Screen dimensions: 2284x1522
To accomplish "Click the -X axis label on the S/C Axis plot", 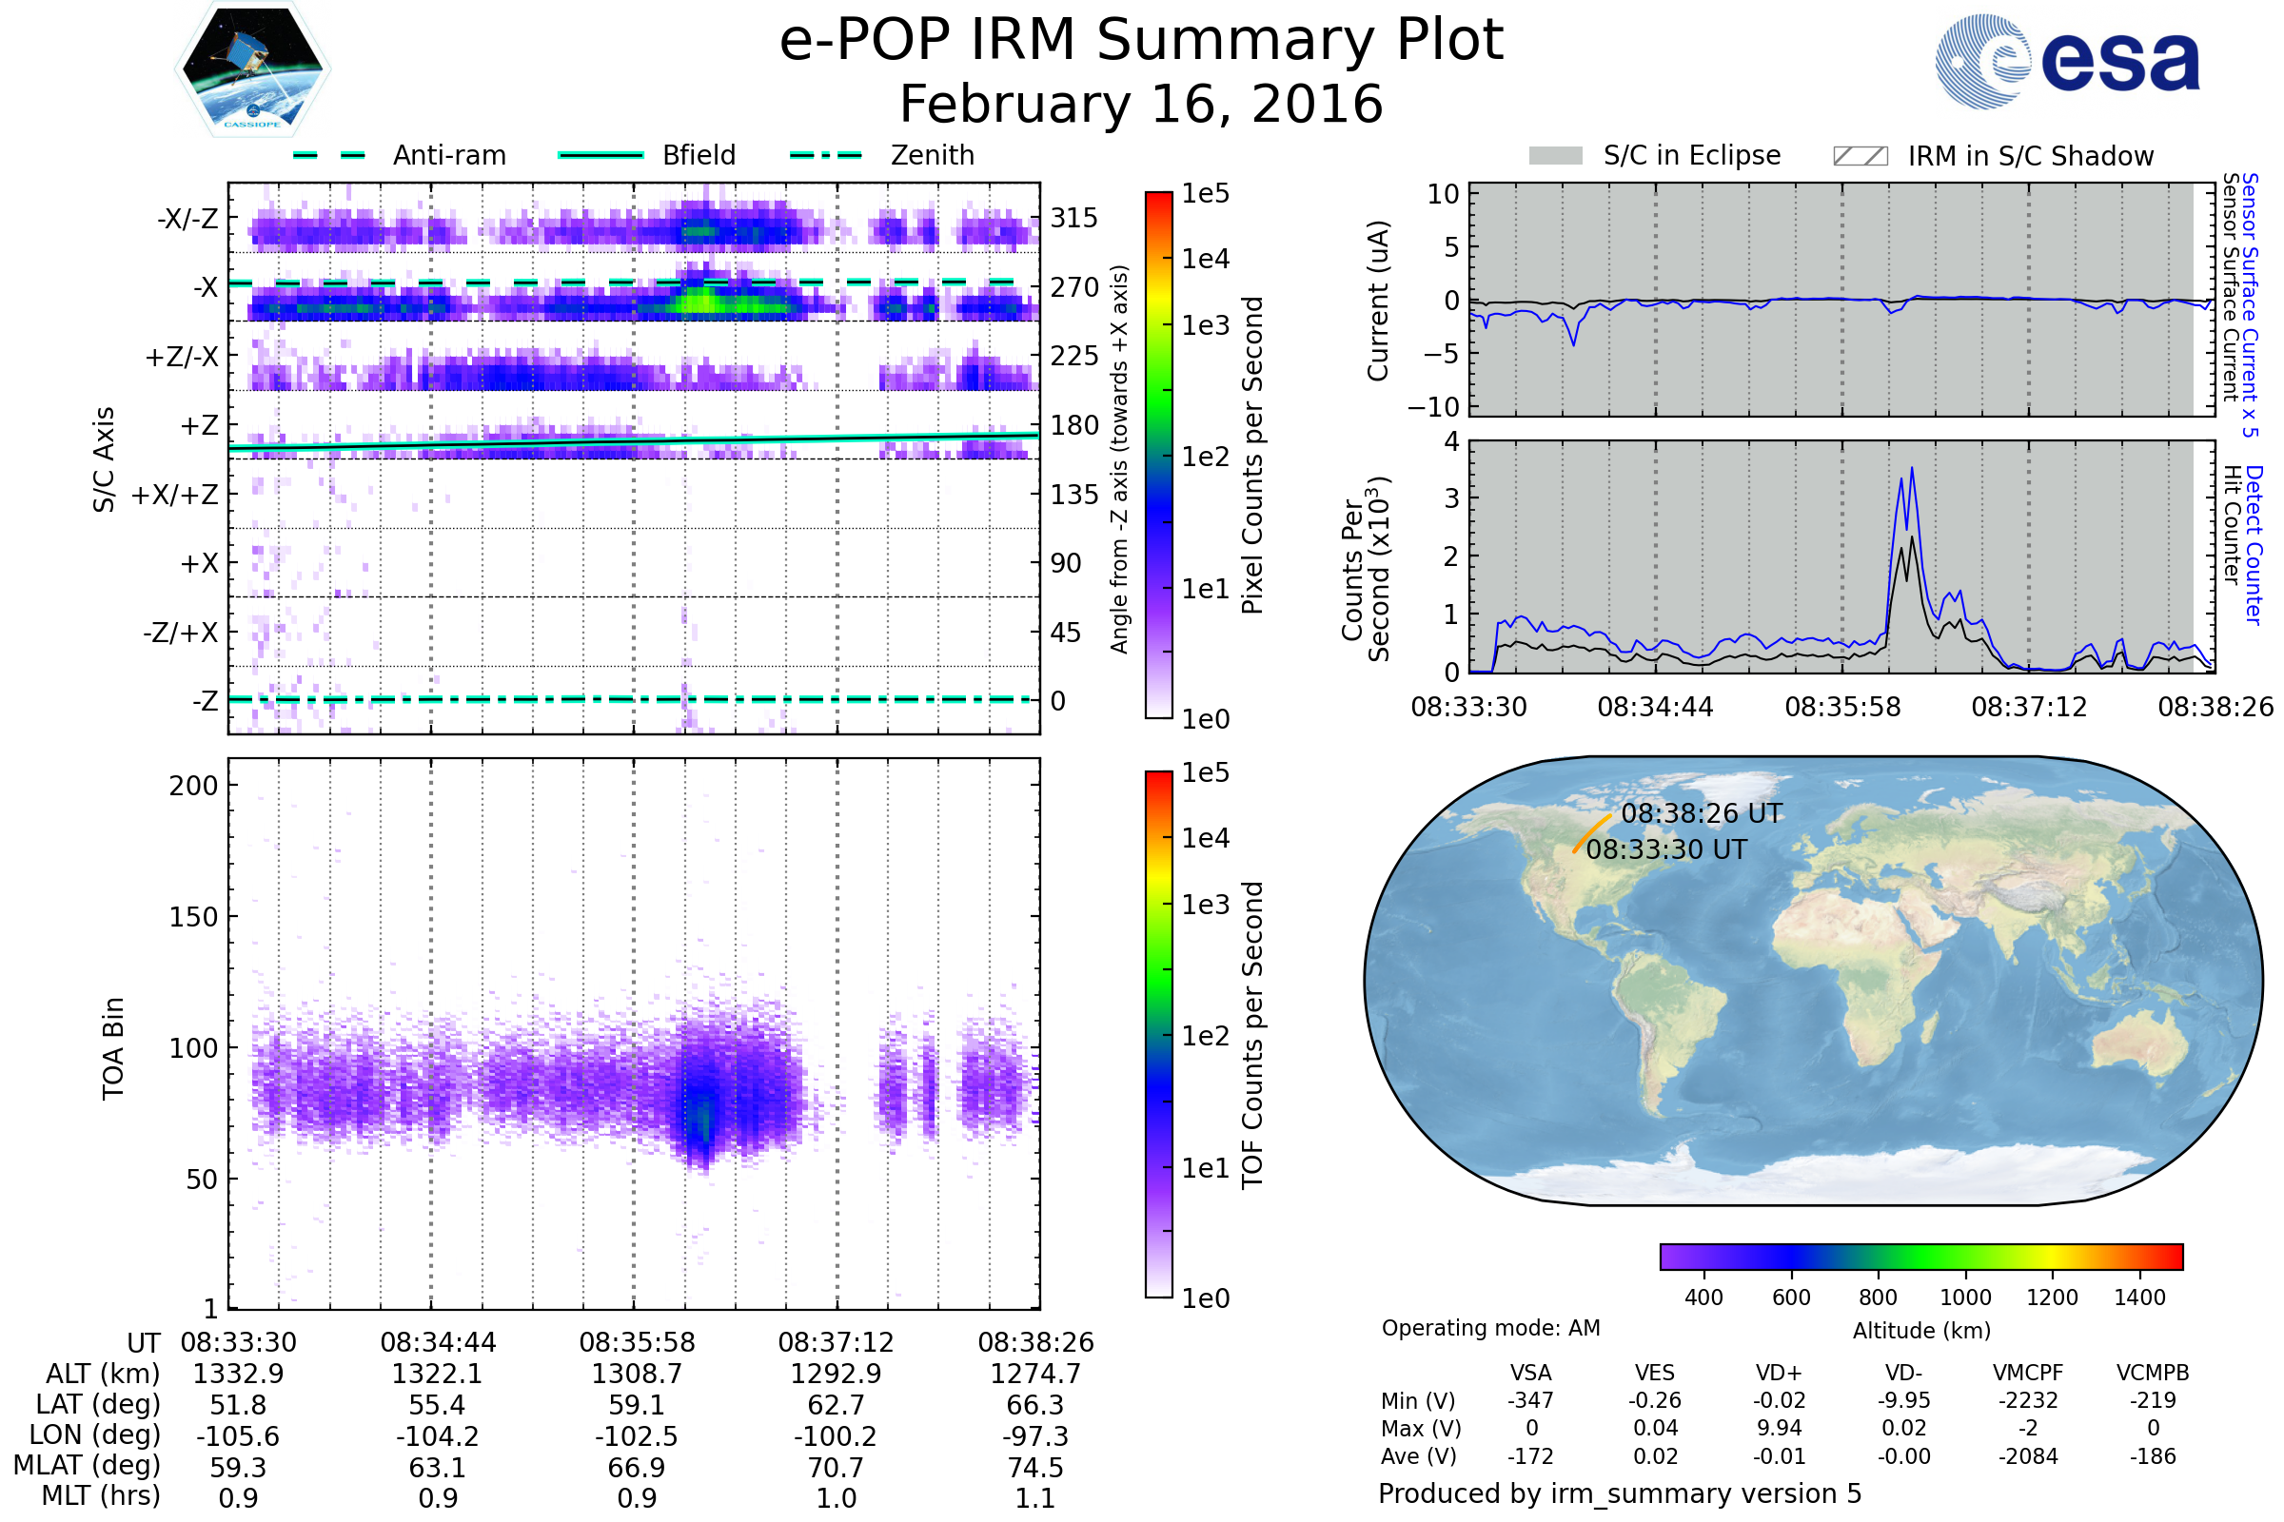I will coord(205,287).
